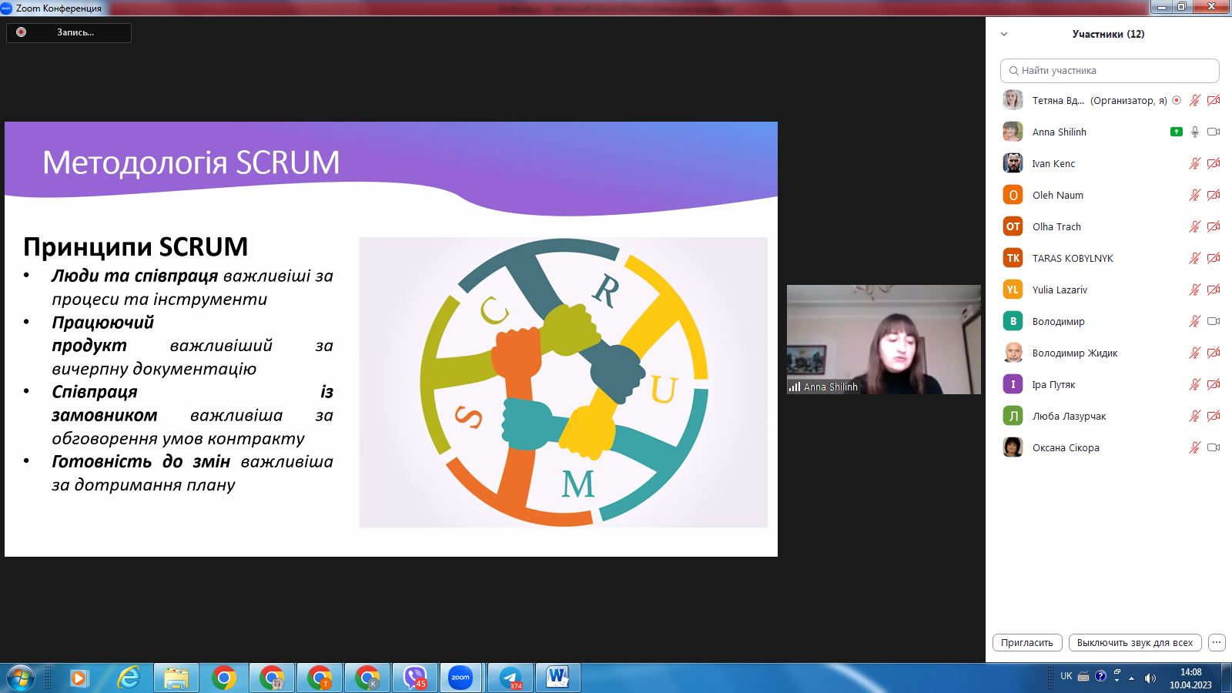1232x693 pixels.
Task: Toggle Оксана Сікора's muted microphone icon
Action: pos(1194,447)
